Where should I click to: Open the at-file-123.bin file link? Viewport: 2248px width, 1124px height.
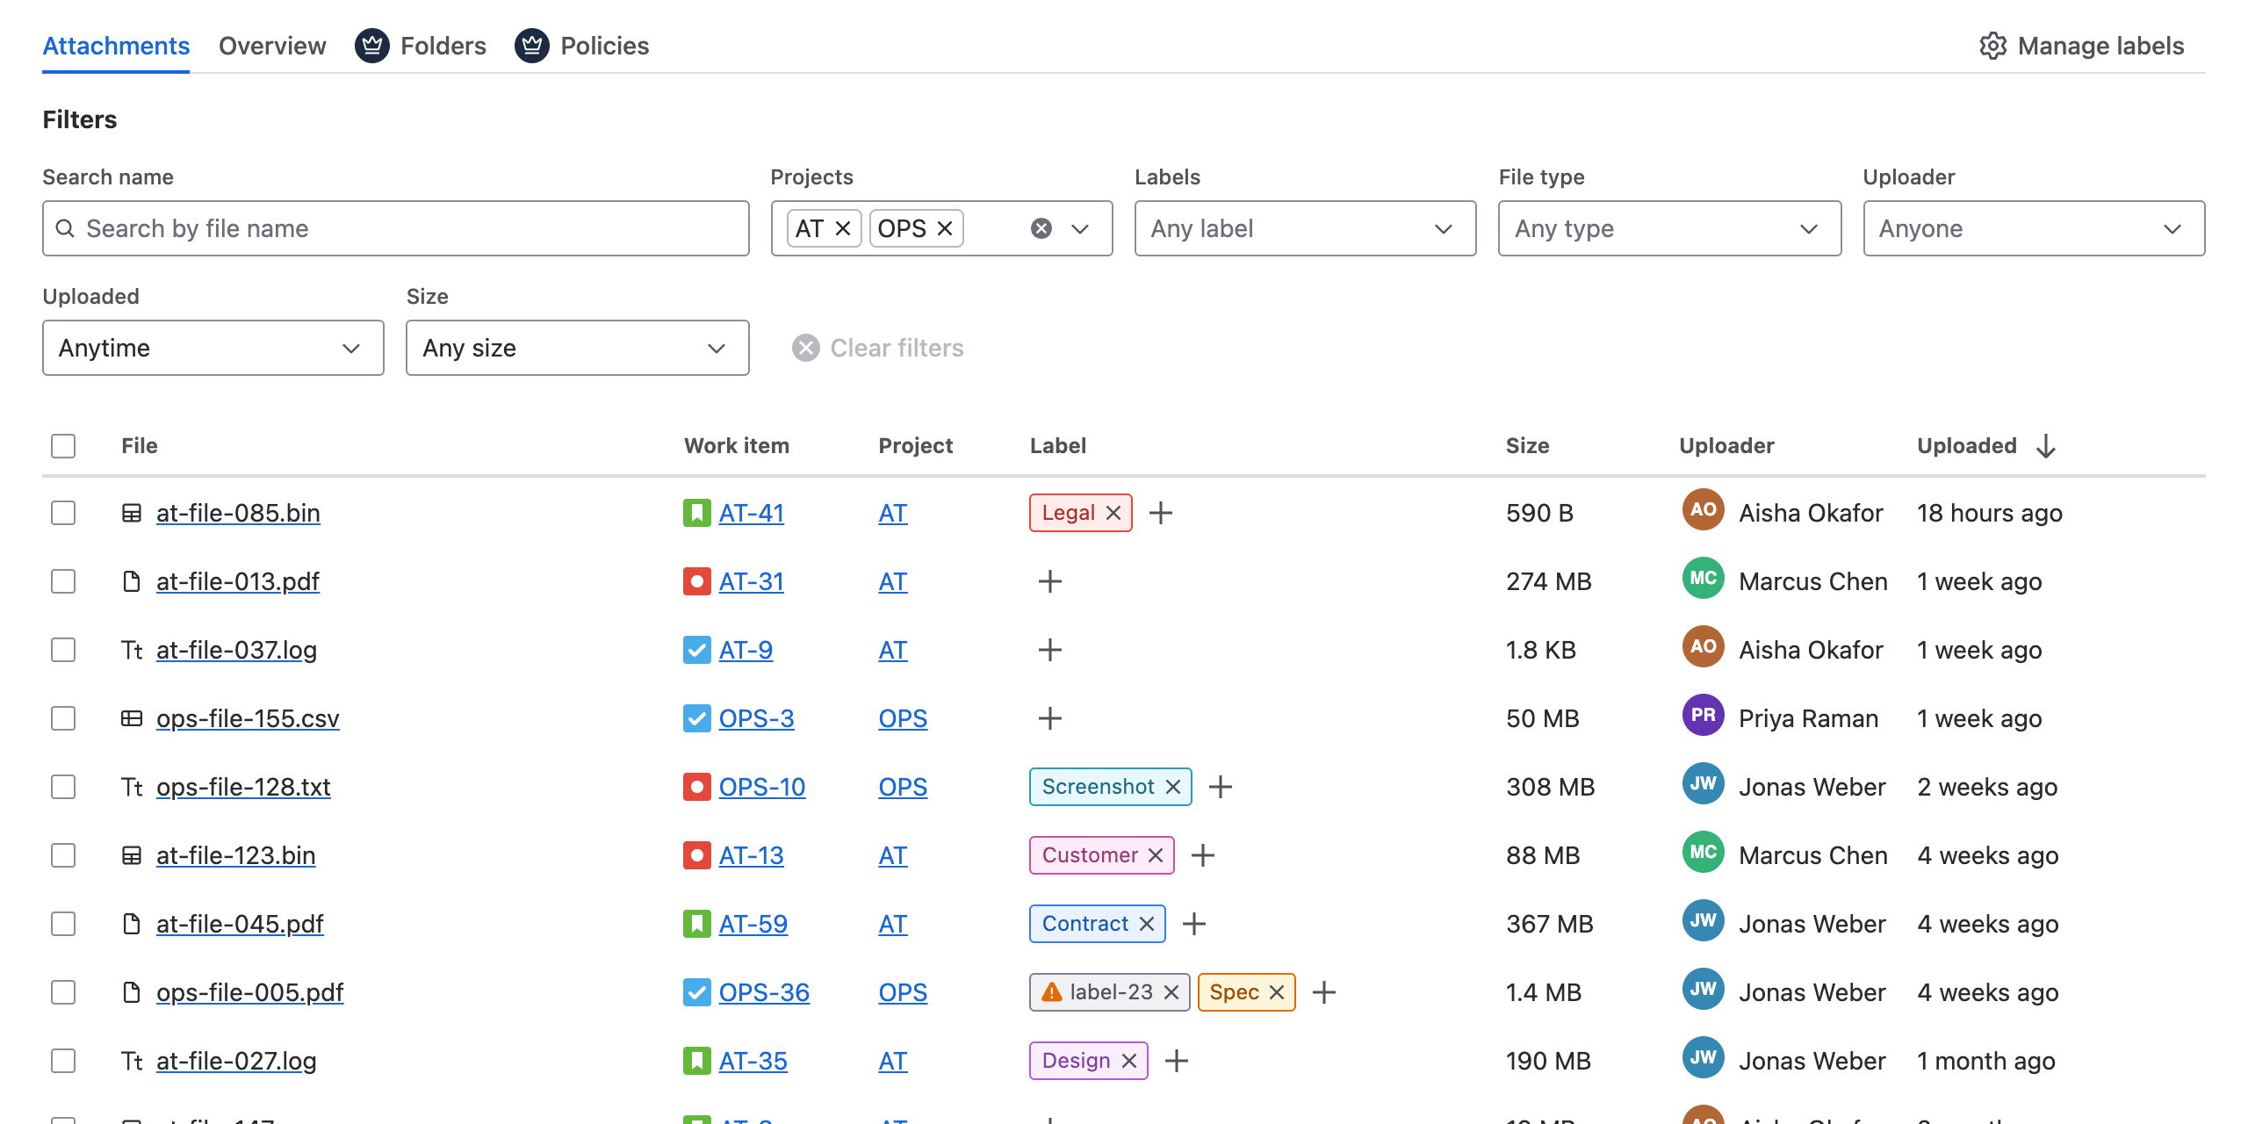point(235,855)
